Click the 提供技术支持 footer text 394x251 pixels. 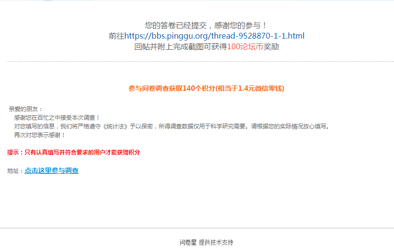216,242
